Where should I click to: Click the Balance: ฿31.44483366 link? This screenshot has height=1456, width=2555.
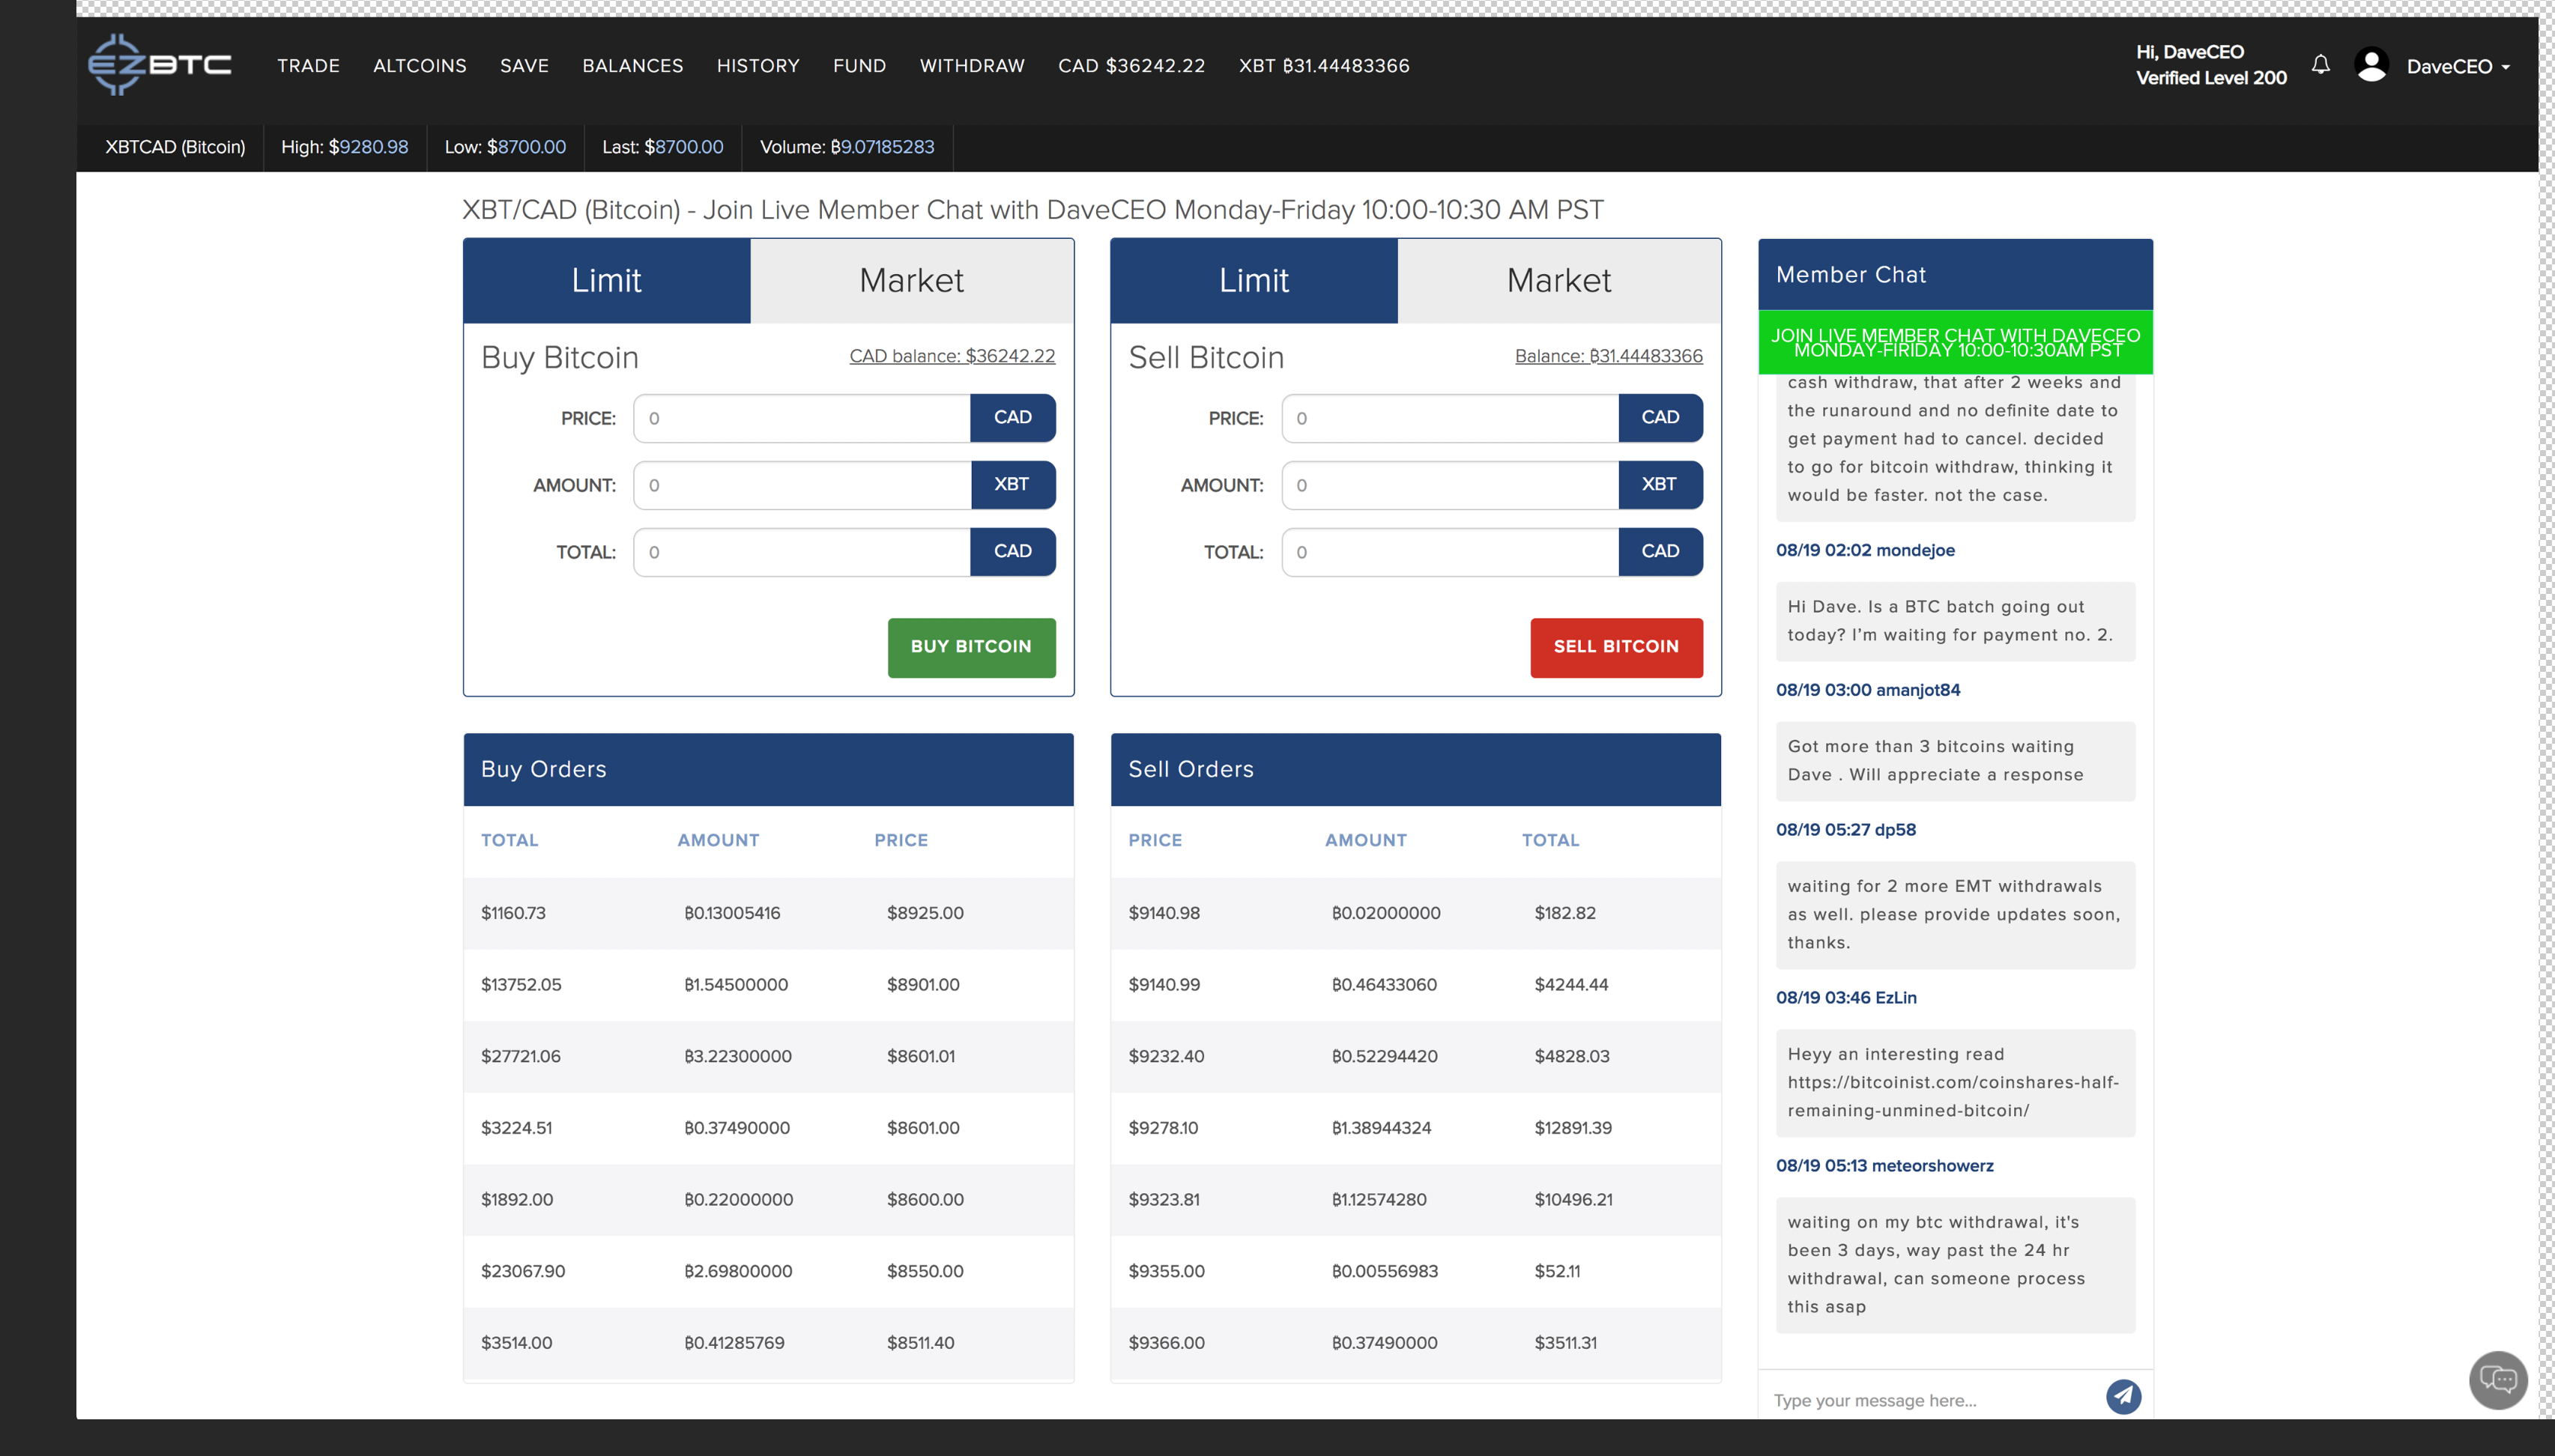point(1608,356)
